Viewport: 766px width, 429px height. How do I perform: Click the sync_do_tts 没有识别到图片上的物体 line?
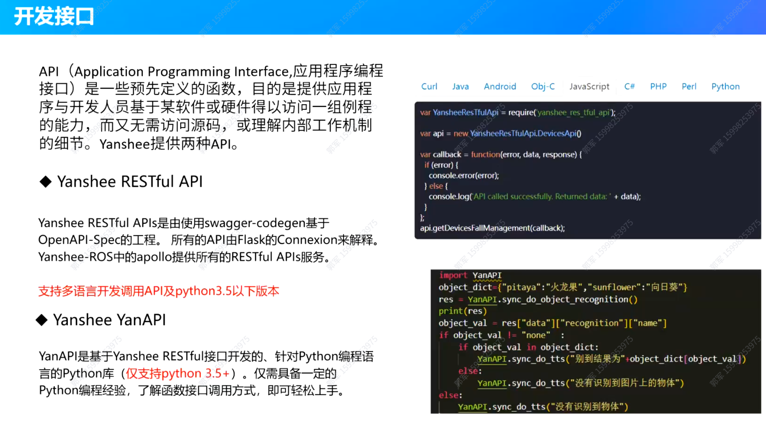[580, 383]
